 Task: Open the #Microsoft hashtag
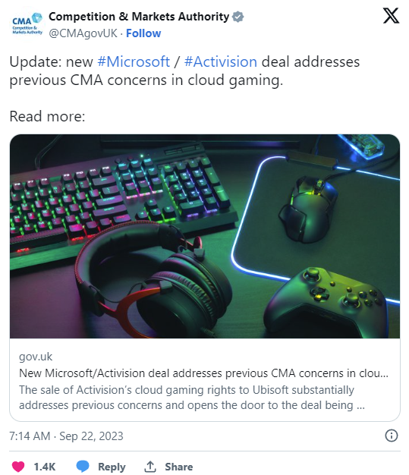point(134,61)
